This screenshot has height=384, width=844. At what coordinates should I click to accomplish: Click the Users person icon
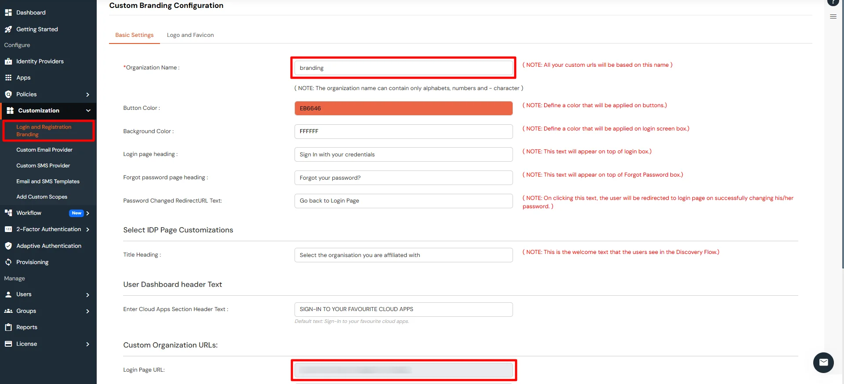[x=8, y=294]
